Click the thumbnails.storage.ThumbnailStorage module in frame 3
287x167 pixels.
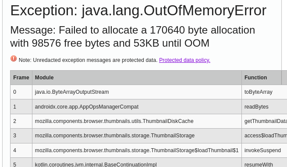coord(137,136)
